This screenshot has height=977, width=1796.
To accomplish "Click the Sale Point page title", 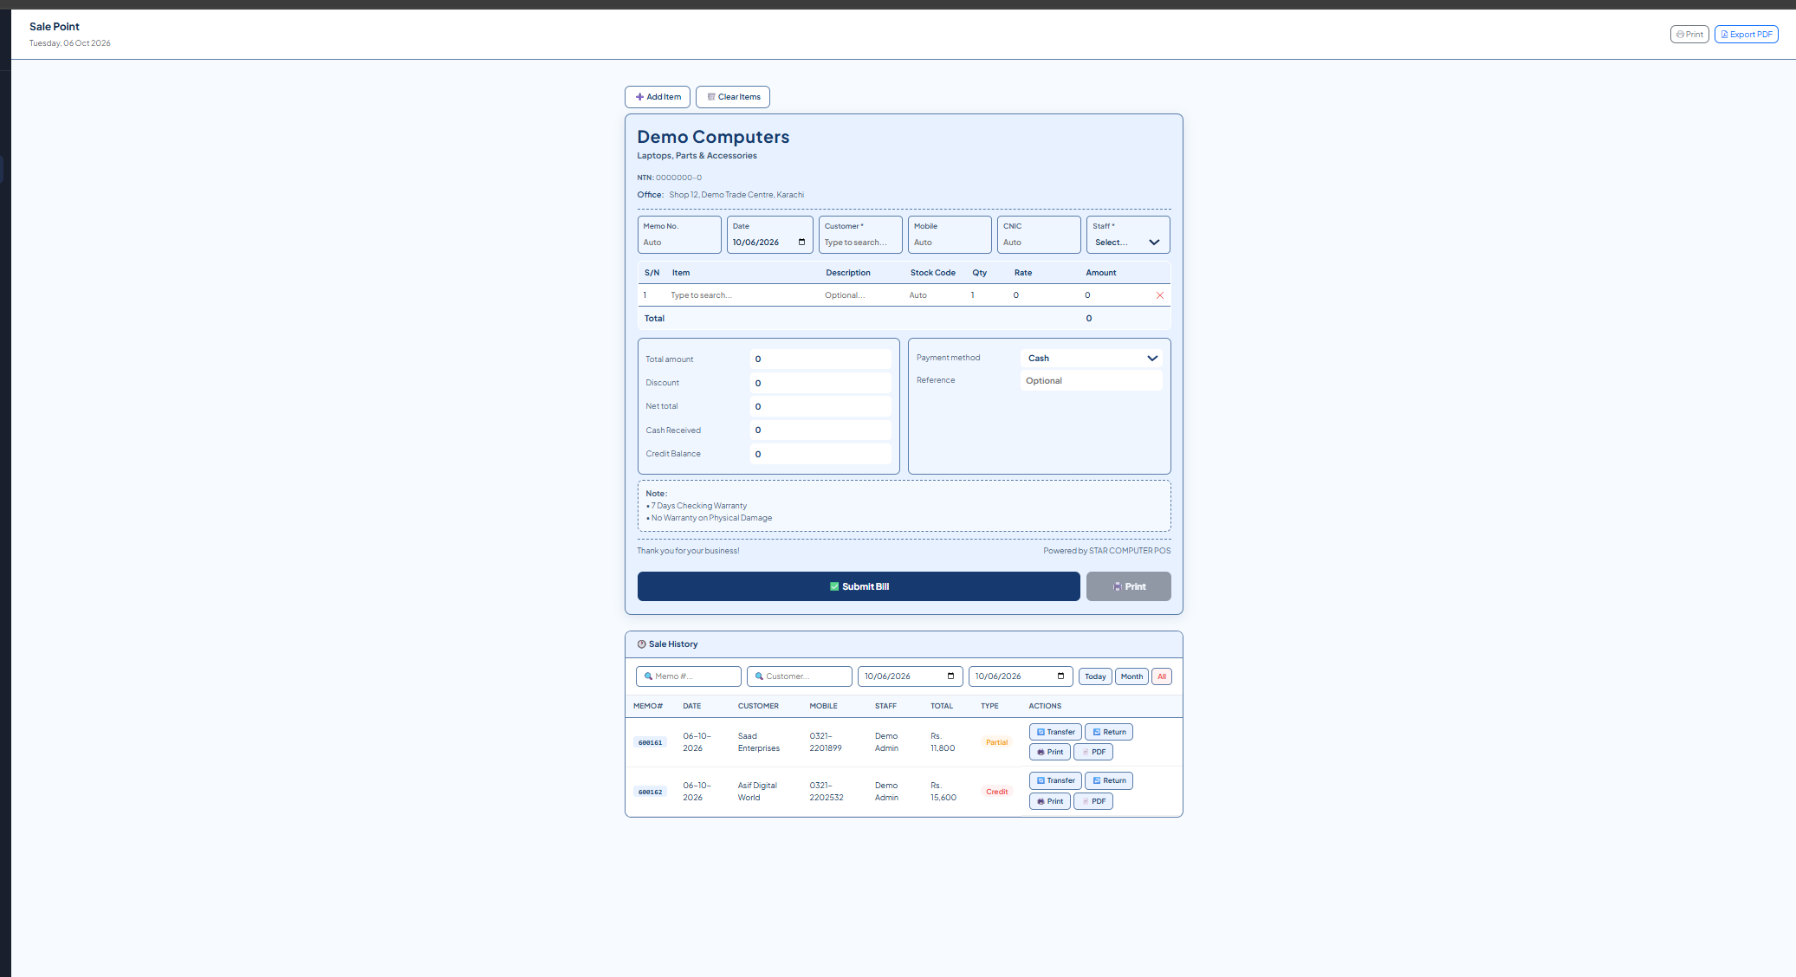I will tap(55, 27).
